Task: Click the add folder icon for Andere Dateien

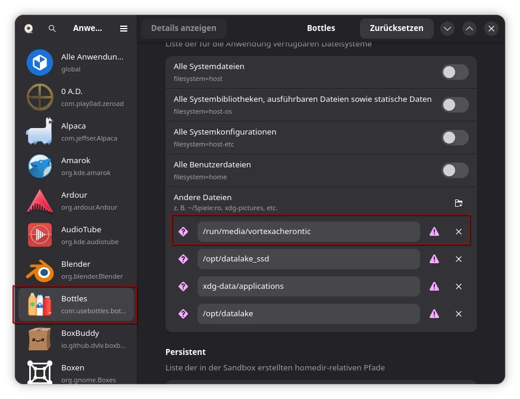Action: point(459,203)
